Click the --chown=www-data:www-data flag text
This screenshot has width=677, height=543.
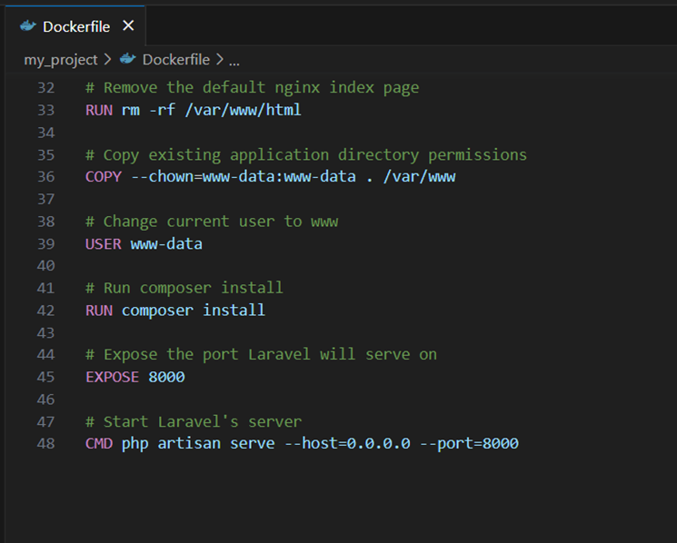pos(243,176)
